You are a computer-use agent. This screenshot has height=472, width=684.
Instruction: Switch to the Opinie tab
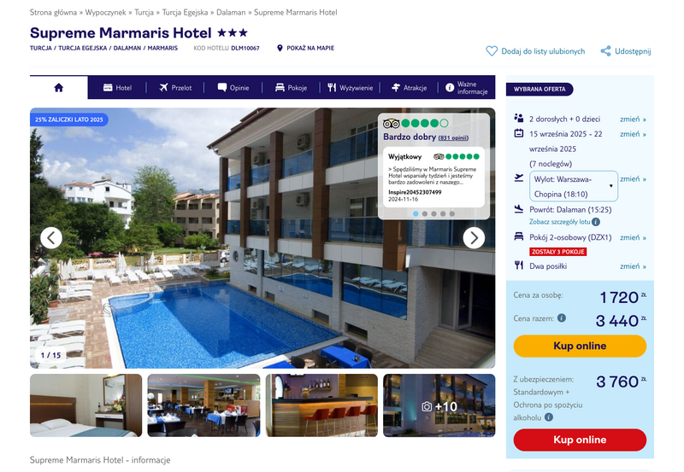(x=233, y=88)
